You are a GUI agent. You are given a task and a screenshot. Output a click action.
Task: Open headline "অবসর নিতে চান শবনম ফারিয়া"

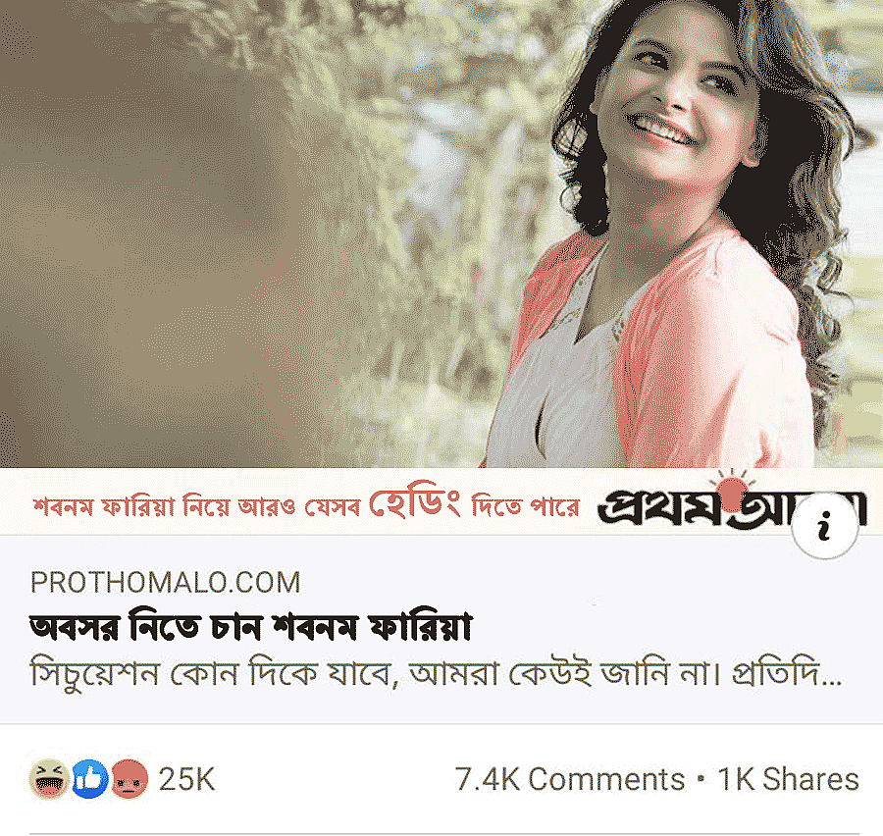[250, 626]
